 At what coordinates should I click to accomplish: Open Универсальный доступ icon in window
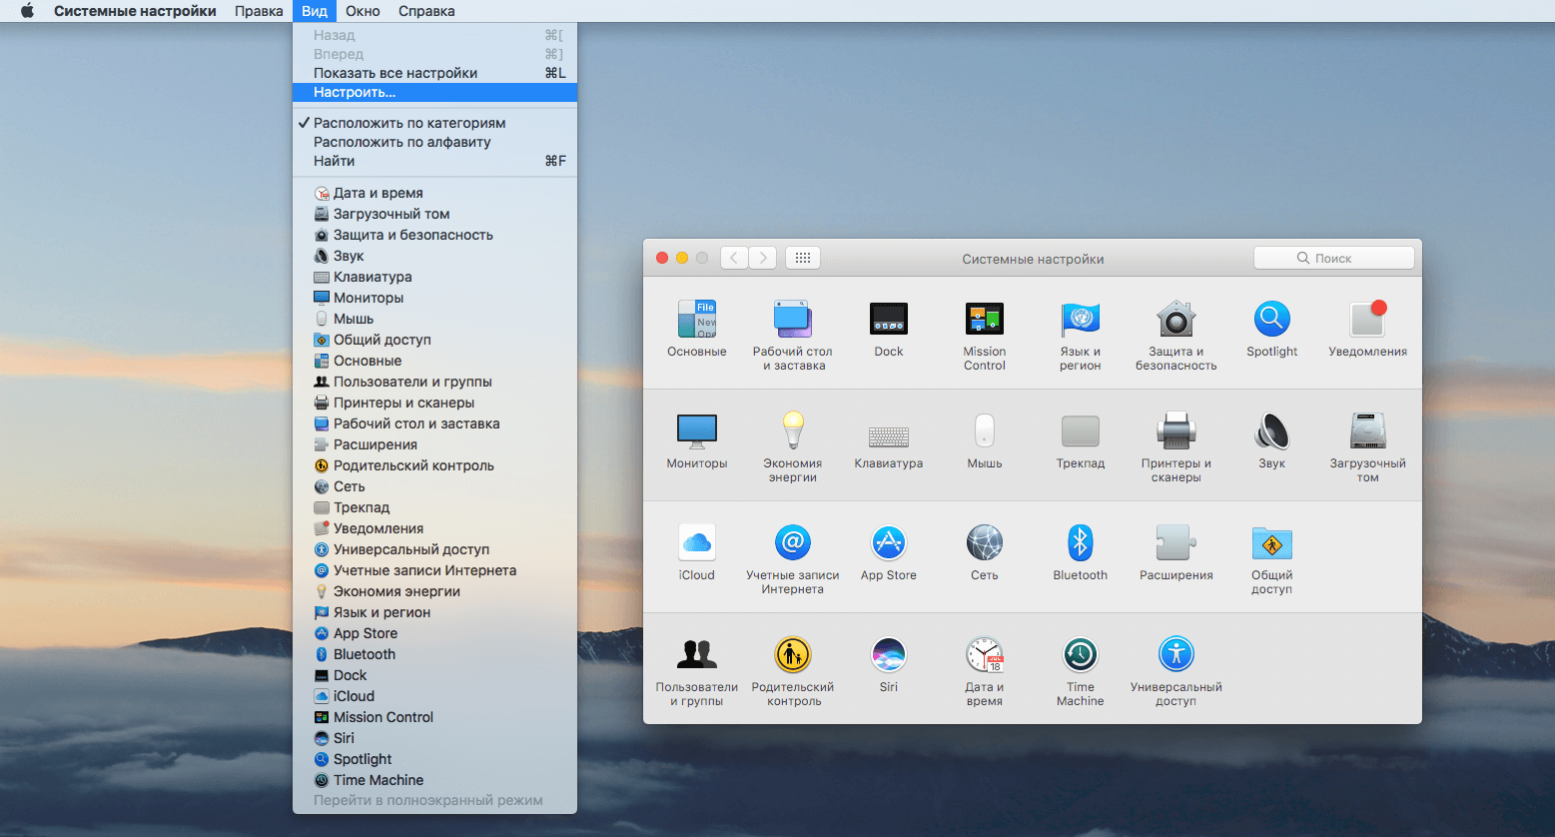click(x=1176, y=655)
